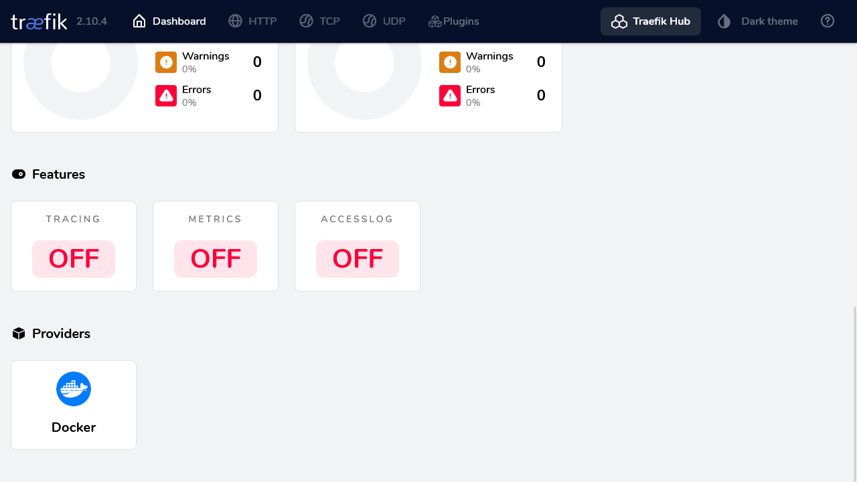Click the Metrics OFF badge
The width and height of the screenshot is (857, 482).
[216, 259]
